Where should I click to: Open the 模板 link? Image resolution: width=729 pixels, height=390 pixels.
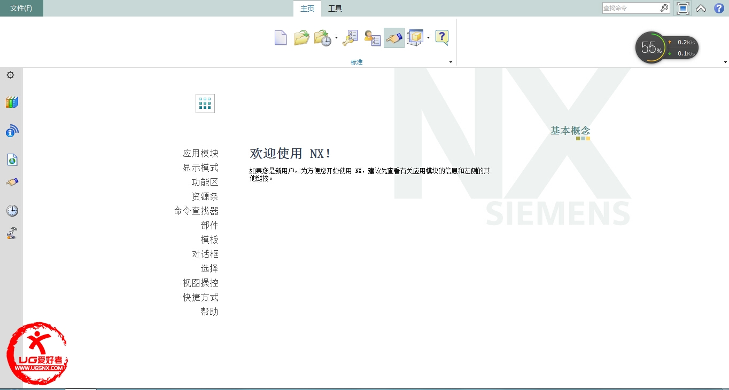tap(210, 240)
